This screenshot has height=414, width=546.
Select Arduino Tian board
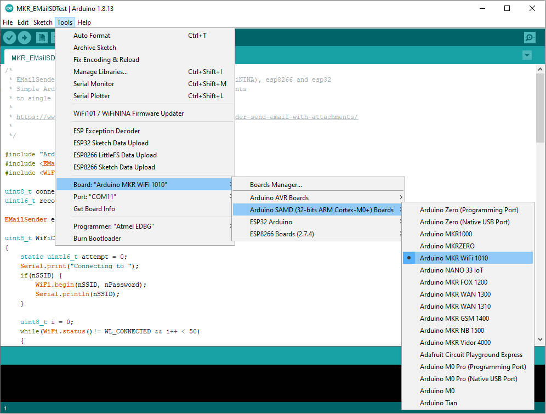[x=468, y=403]
